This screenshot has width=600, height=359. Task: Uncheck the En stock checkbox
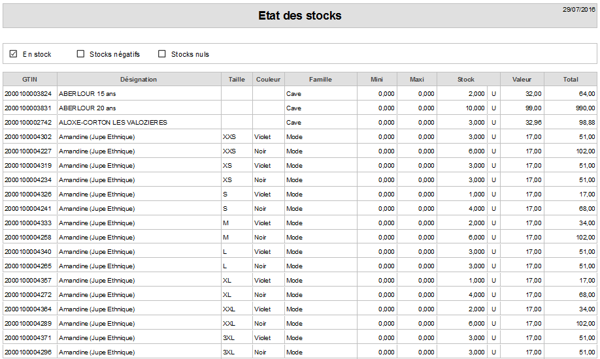[13, 54]
